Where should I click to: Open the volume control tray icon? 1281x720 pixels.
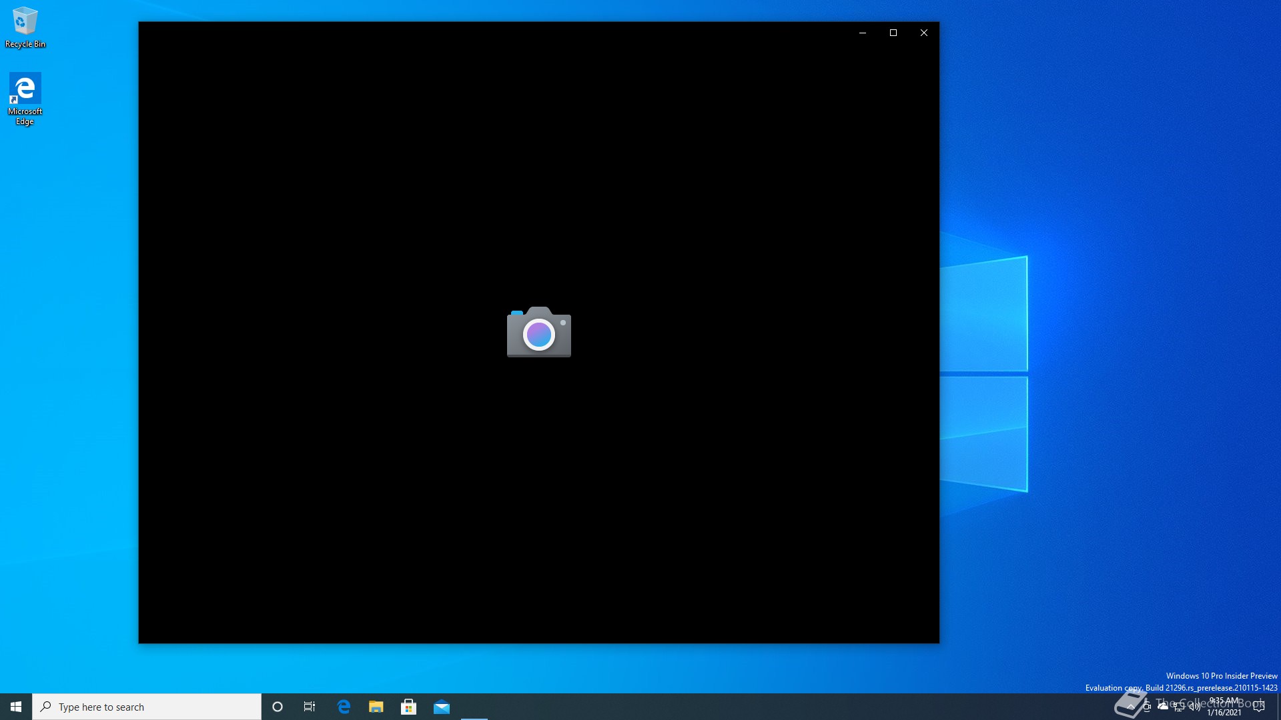(x=1195, y=707)
